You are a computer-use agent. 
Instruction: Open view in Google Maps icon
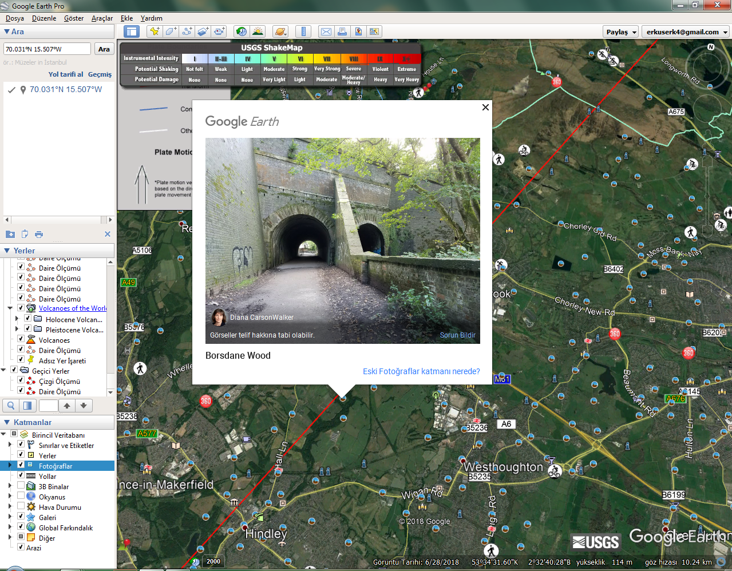[374, 31]
